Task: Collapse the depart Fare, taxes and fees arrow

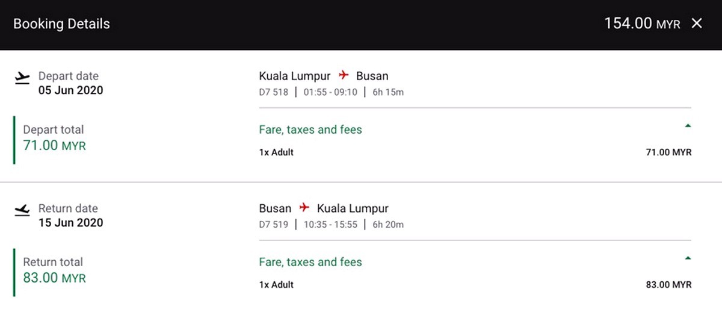Action: point(688,126)
